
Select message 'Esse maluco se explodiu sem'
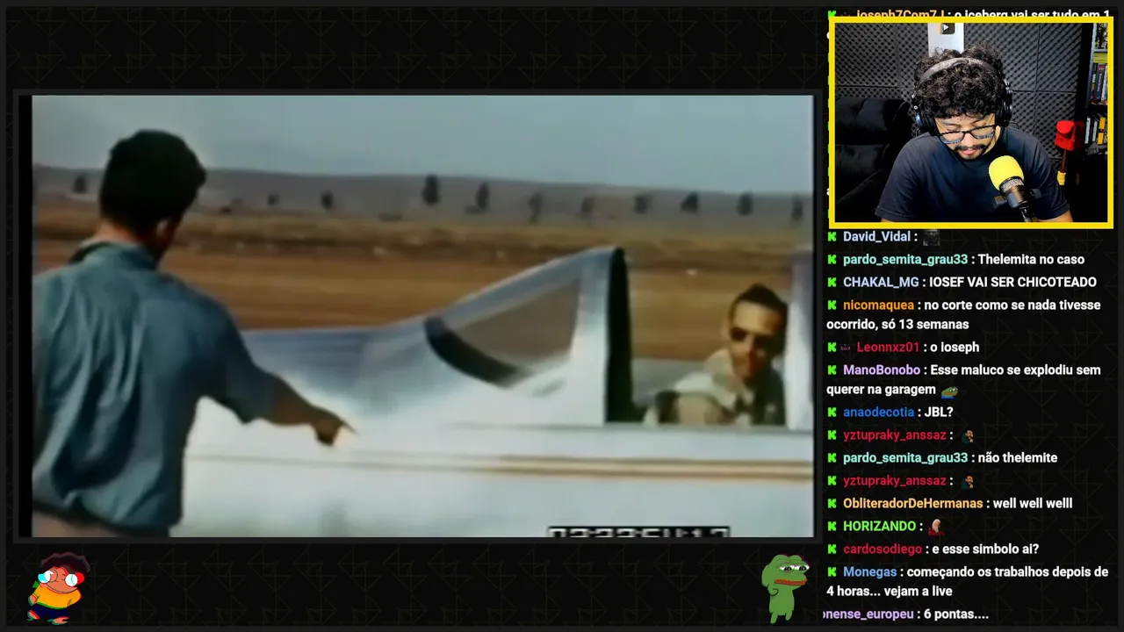point(1015,370)
